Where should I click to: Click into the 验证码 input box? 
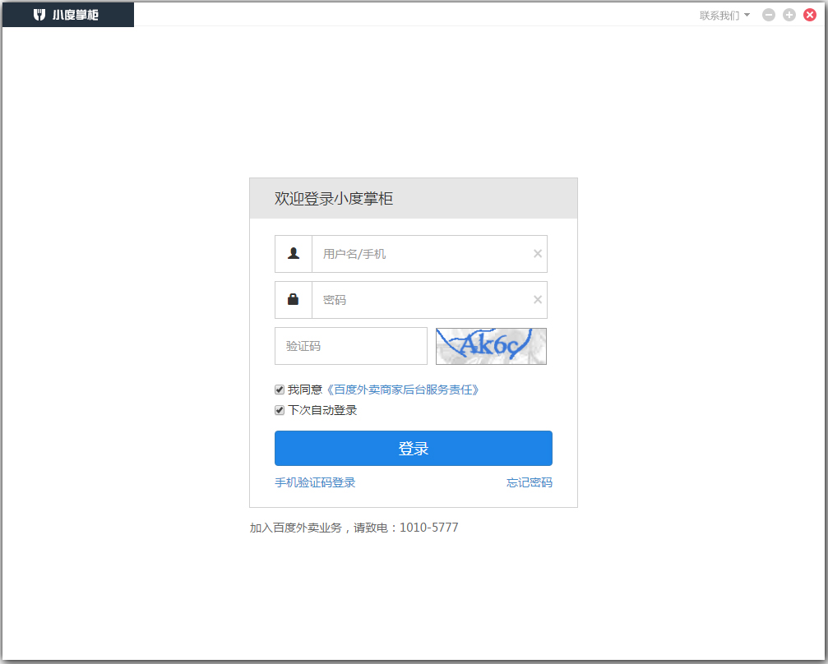pos(350,346)
